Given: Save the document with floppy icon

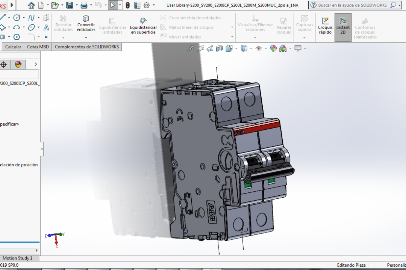Looking at the screenshot, I should click(70, 5).
